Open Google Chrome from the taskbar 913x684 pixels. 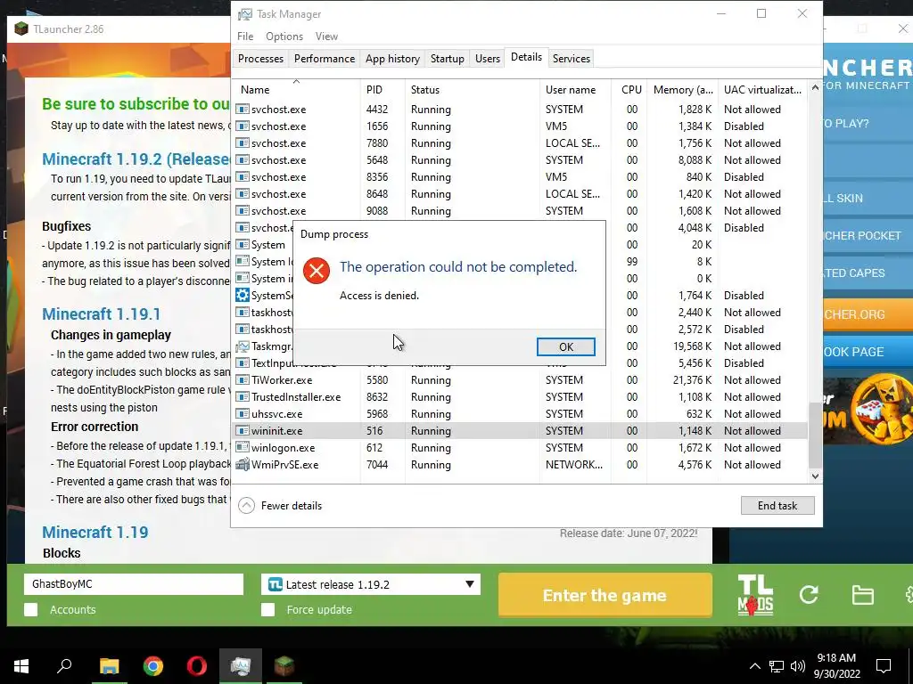pos(153,666)
